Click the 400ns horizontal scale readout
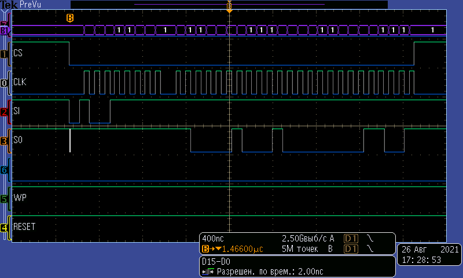Viewport: 463px width, 278px height. (x=214, y=239)
